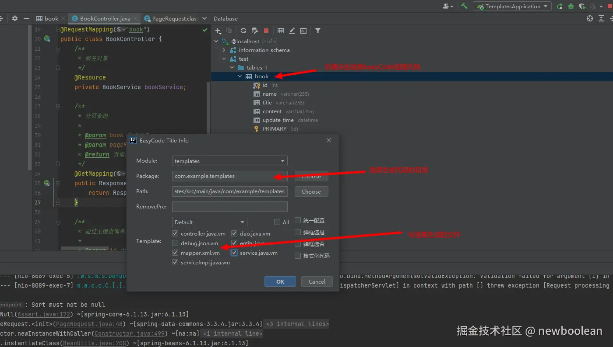Enable the 格式化代码 checkbox
The width and height of the screenshot is (613, 347).
pos(298,256)
